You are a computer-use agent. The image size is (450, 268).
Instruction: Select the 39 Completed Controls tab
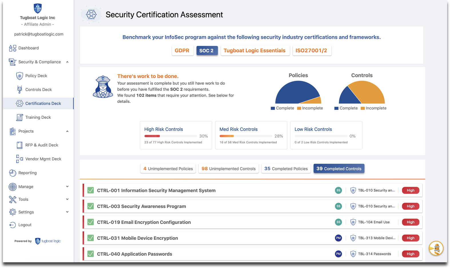339,169
